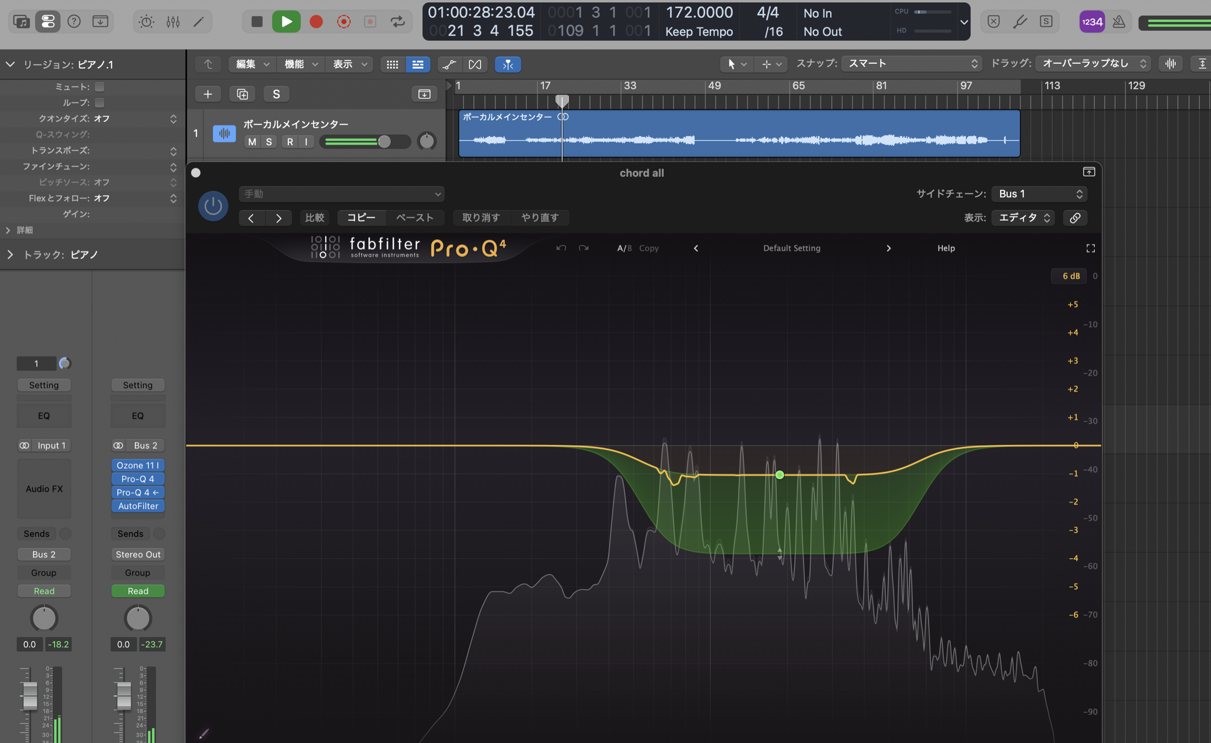Screen dimensions: 1211x743
Task: Open the 編集 menu
Action: coord(252,64)
